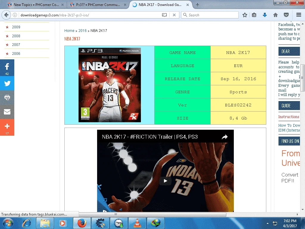Share on Twitter via the sidebar button
The image size is (305, 229).
7,83
